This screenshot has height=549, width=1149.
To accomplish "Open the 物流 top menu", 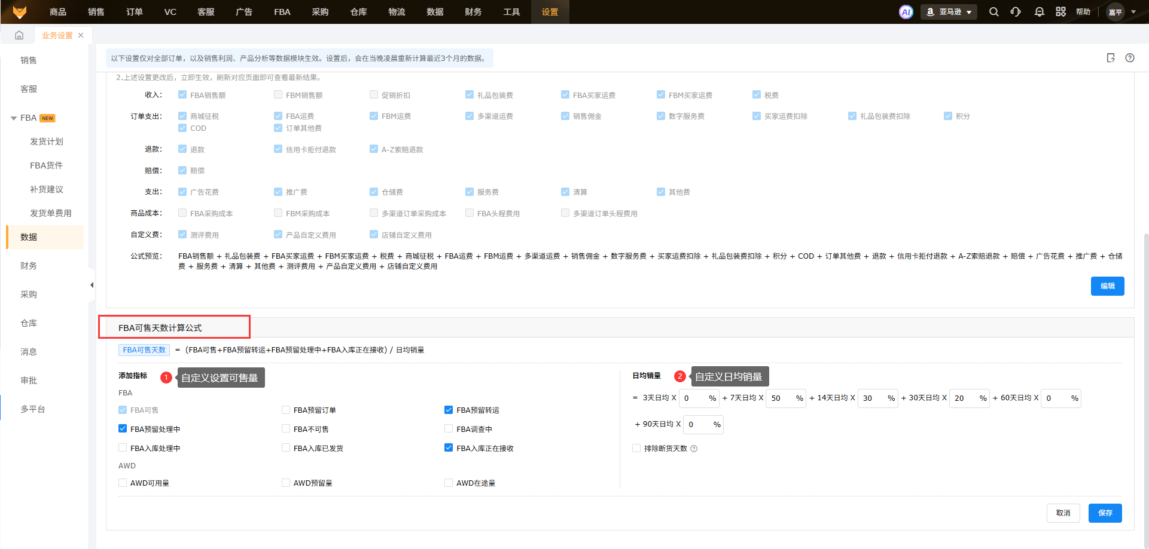I will pos(397,12).
